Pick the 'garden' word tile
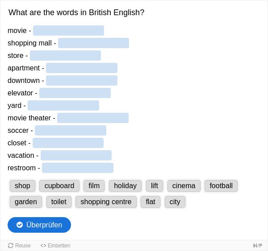This screenshot has height=251, width=268. 26,202
